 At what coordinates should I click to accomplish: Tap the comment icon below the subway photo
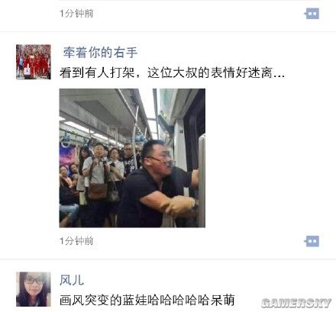(312, 241)
